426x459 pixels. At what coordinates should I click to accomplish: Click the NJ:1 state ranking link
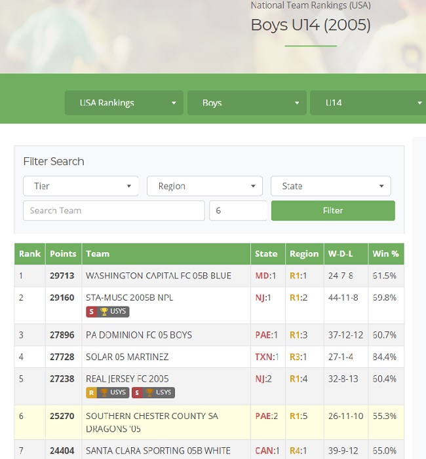pyautogui.click(x=263, y=298)
